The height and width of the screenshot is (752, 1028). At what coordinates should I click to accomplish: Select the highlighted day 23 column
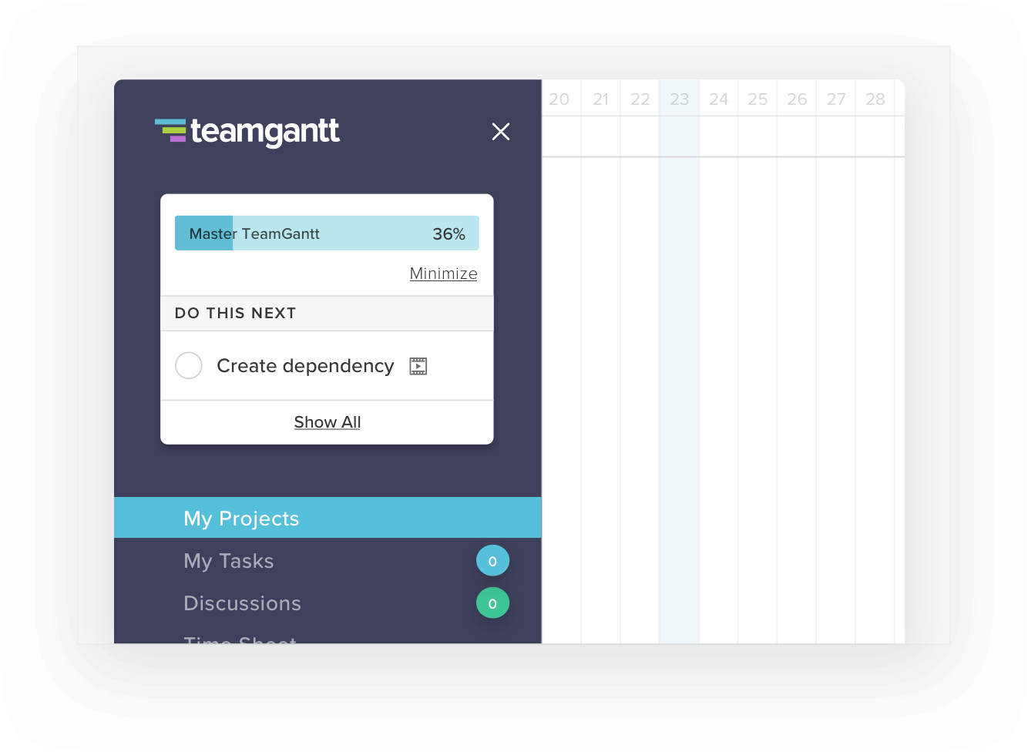click(x=679, y=99)
